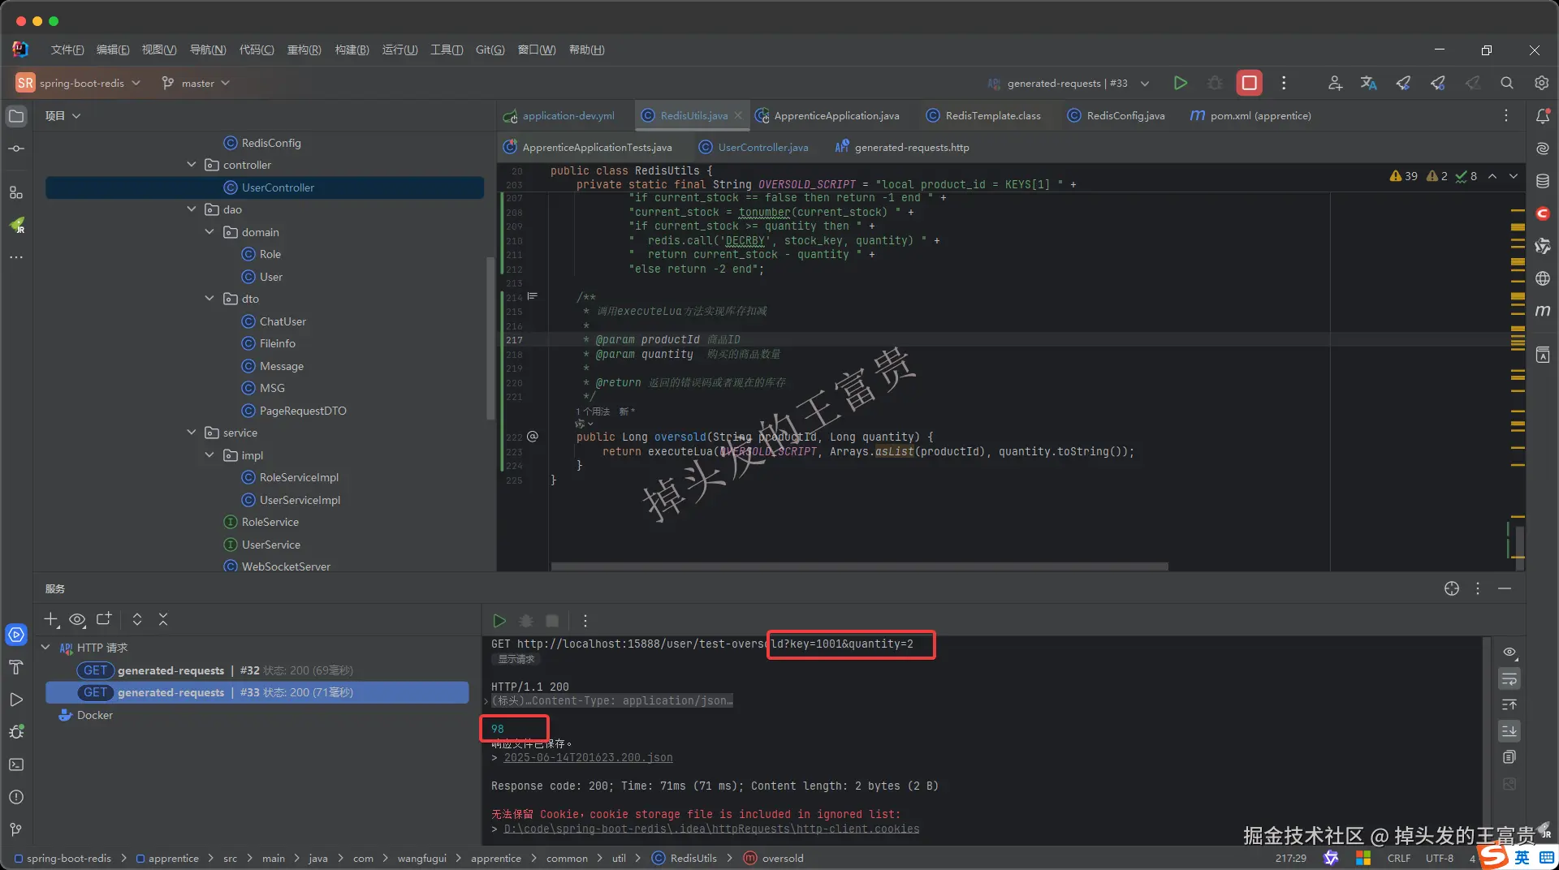Toggle the response view eye icon
This screenshot has width=1559, height=870.
point(1509,652)
